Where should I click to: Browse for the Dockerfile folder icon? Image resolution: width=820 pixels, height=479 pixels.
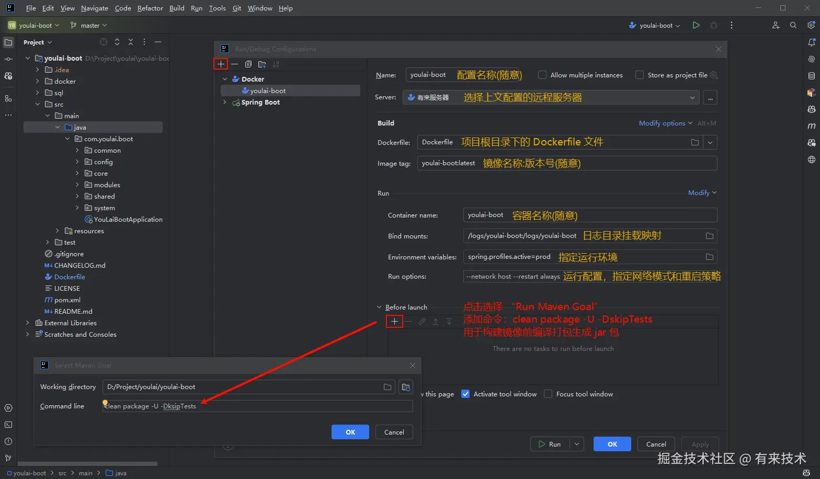tap(695, 142)
